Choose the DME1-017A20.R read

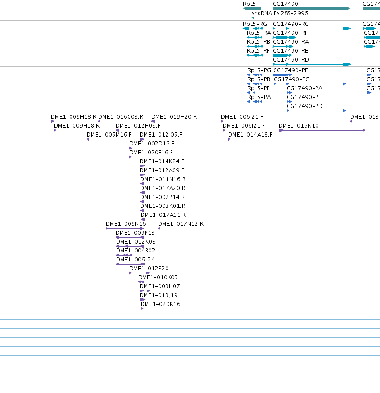coord(143,193)
